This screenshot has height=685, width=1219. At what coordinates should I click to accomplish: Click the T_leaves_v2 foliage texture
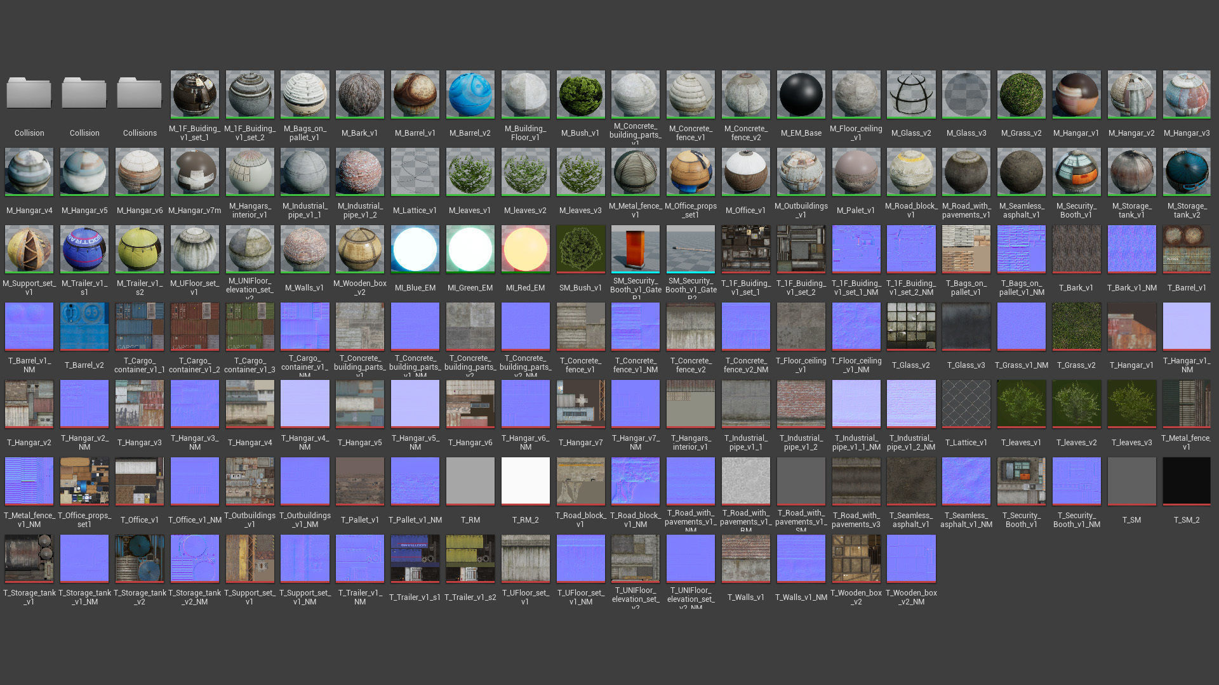click(1076, 403)
